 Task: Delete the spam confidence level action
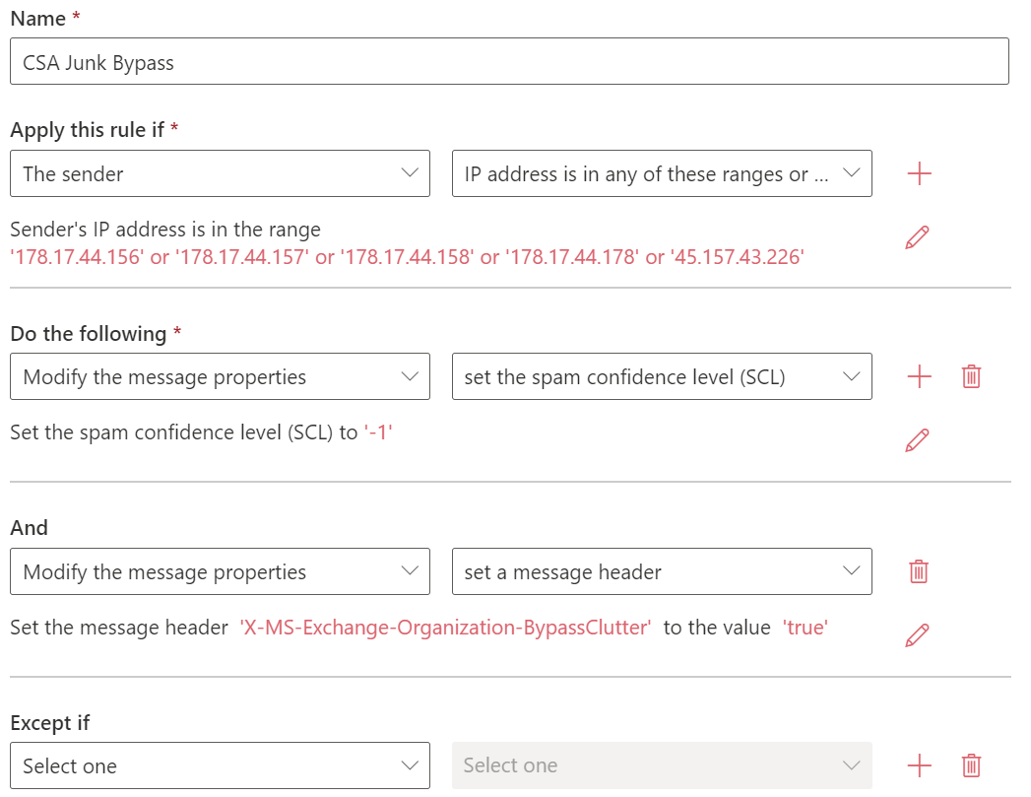coord(971,376)
